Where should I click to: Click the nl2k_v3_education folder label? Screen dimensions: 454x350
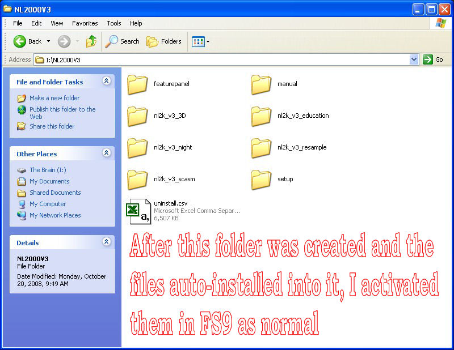(x=303, y=116)
